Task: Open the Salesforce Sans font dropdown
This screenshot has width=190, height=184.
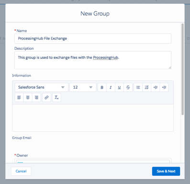Action: coord(42,87)
